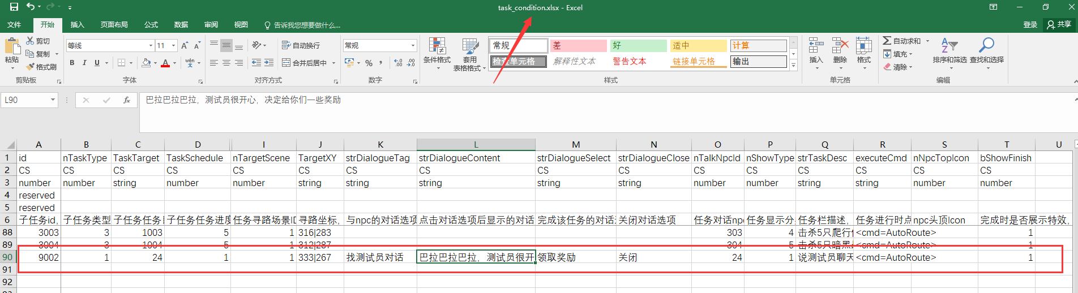Click the Conditional Formatting (条件格式) icon
The image size is (1078, 293).
click(x=437, y=46)
